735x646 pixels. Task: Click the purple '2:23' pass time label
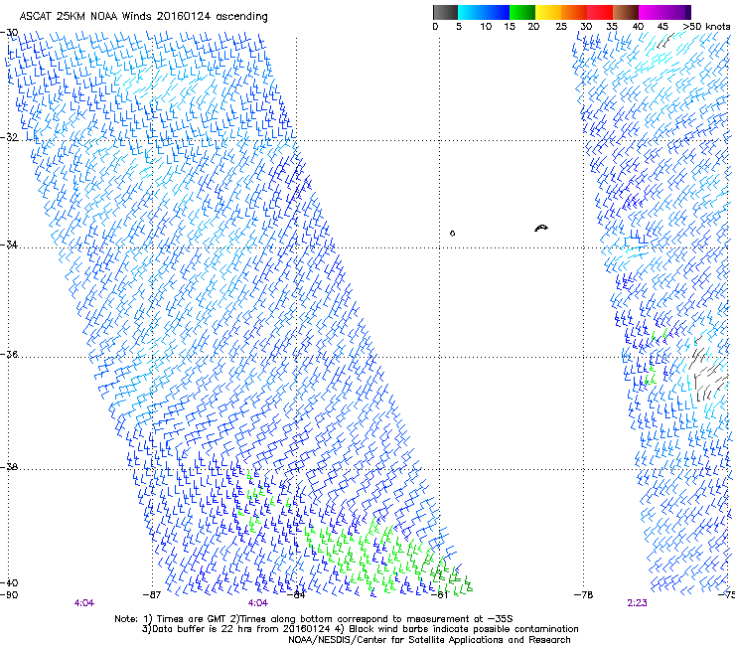pos(637,603)
